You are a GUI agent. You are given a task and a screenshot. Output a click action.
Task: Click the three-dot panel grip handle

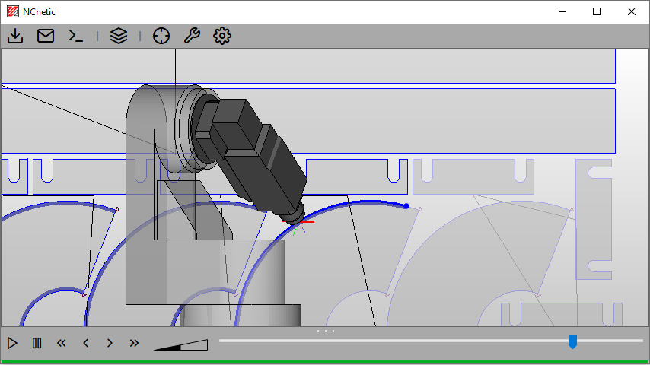[326, 331]
